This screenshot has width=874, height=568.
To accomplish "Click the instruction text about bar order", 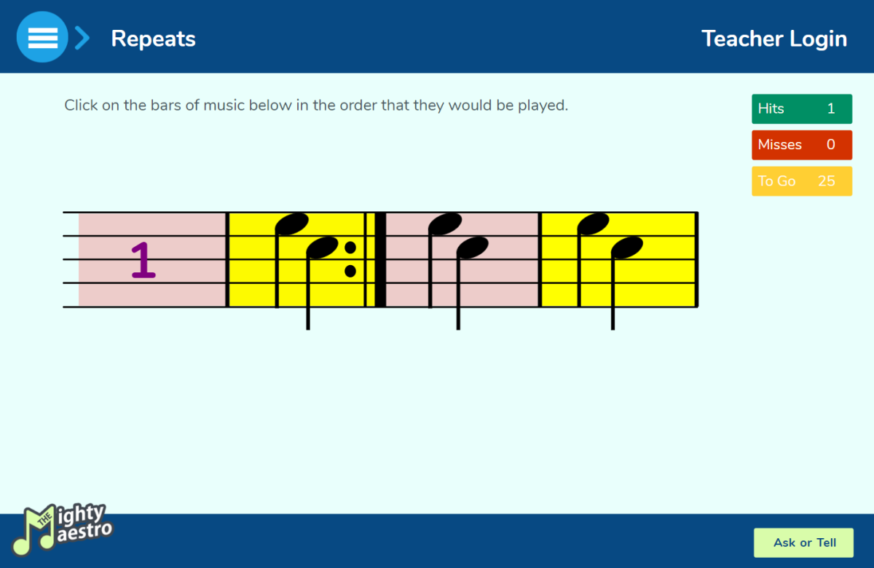I will (316, 105).
